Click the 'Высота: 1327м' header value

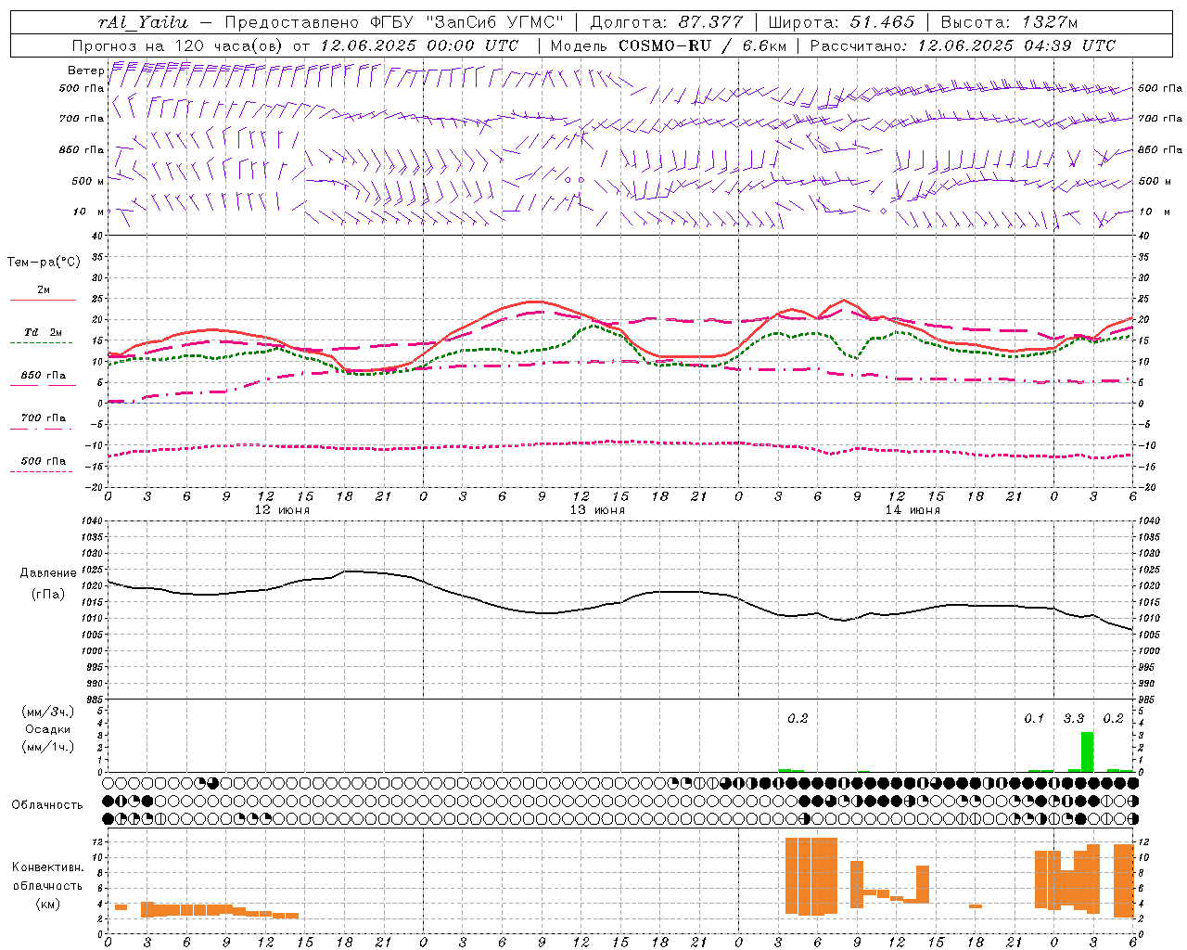pyautogui.click(x=1009, y=22)
